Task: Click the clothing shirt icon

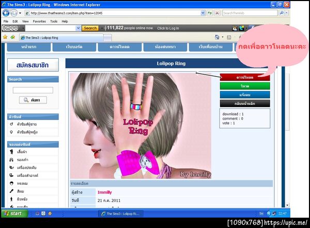Action: pyautogui.click(x=11, y=152)
